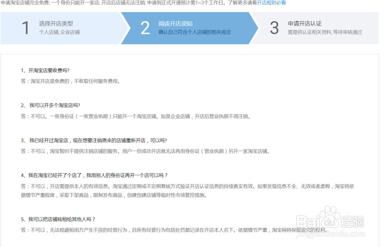Click question 5、我可以把店铺转租给其他人吗？
This screenshot has height=247, width=386.
click(x=58, y=219)
